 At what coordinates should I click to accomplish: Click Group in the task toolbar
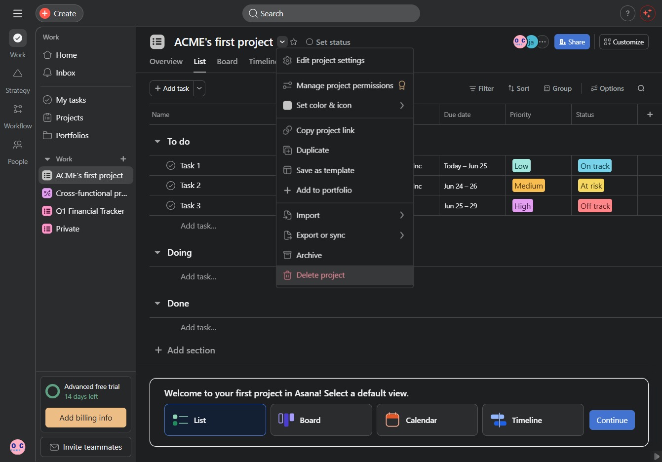(557, 88)
